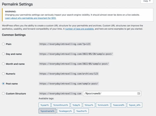Select the Post name radio button
The image size is (156, 116).
(3, 83)
